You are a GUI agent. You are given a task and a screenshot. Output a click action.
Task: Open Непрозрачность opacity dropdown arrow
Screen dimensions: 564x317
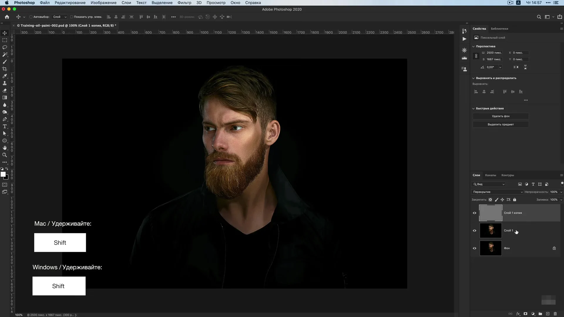pyautogui.click(x=561, y=192)
